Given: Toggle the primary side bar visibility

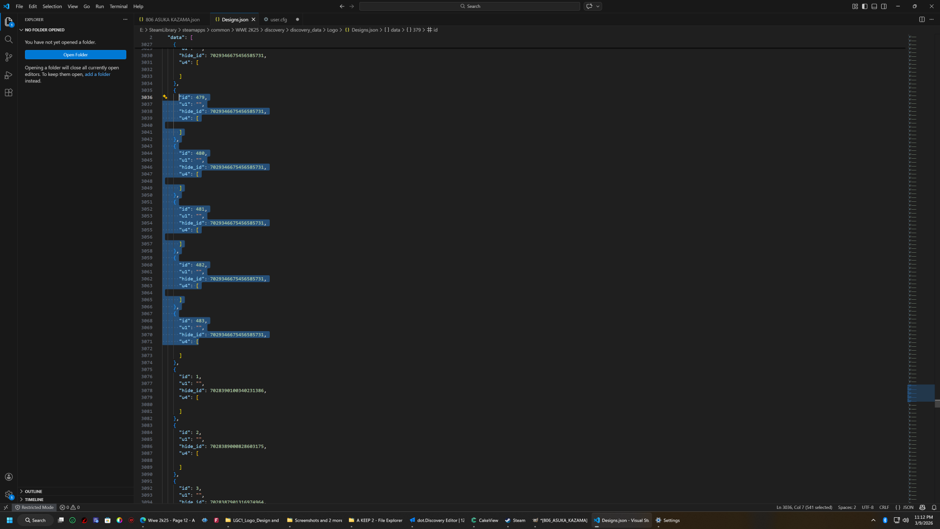Looking at the screenshot, I should pos(865,6).
